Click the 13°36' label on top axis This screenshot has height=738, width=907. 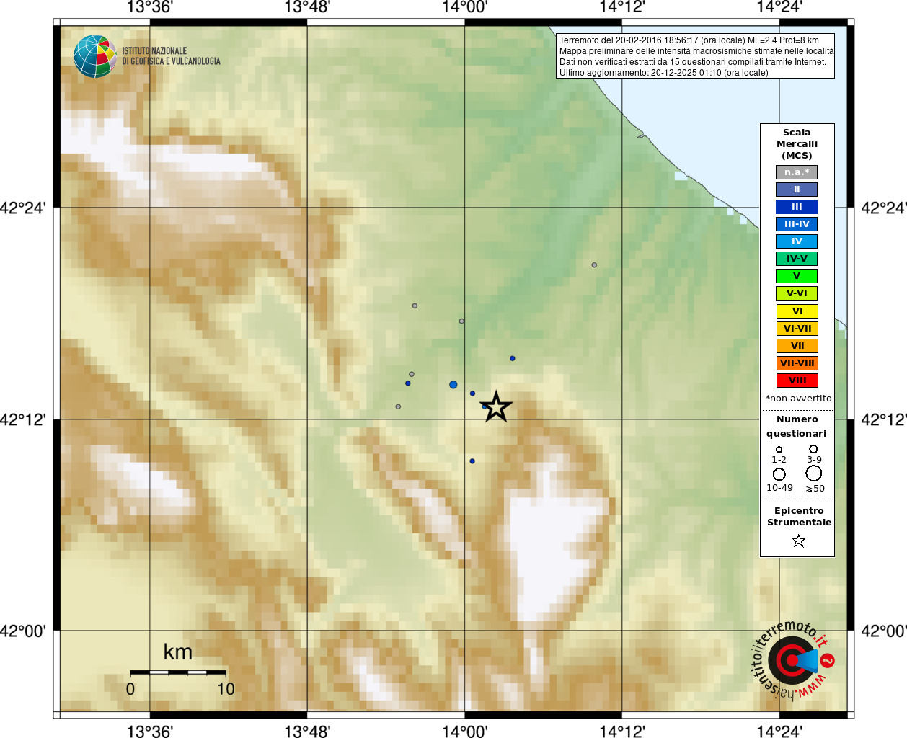pyautogui.click(x=150, y=7)
